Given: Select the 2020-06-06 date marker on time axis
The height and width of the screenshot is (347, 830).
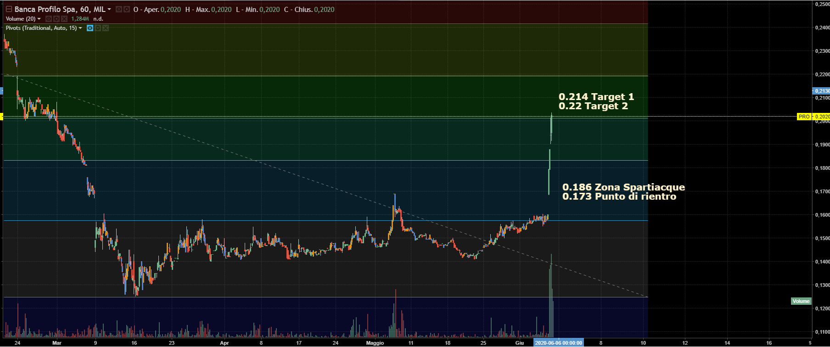Looking at the screenshot, I should (x=559, y=343).
